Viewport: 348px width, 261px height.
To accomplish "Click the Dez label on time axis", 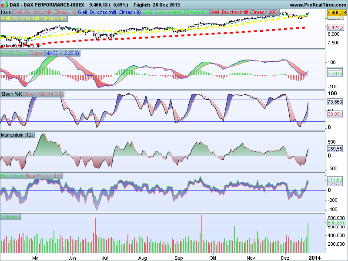I will [285, 258].
